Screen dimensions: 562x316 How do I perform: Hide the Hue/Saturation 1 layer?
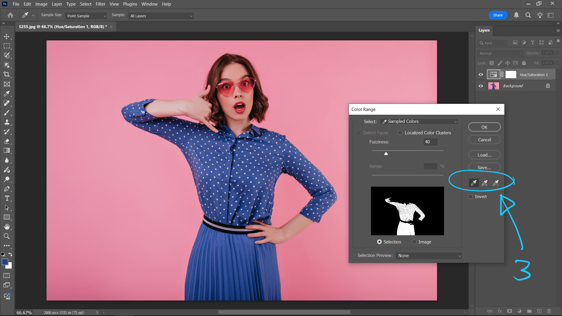(x=481, y=75)
